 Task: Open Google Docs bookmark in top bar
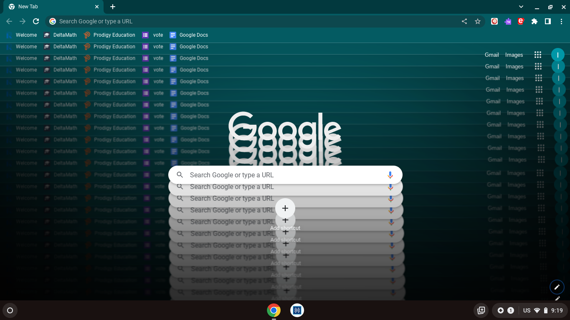click(x=189, y=35)
